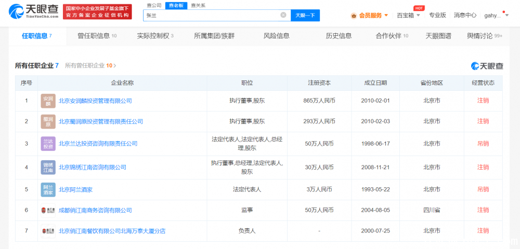The height and width of the screenshot is (249, 520).
Task: Open company link 北京安润麟投资管理有限公司
Action: (x=95, y=101)
